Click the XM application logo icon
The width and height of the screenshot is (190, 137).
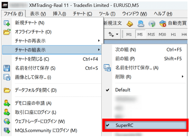[5, 5]
